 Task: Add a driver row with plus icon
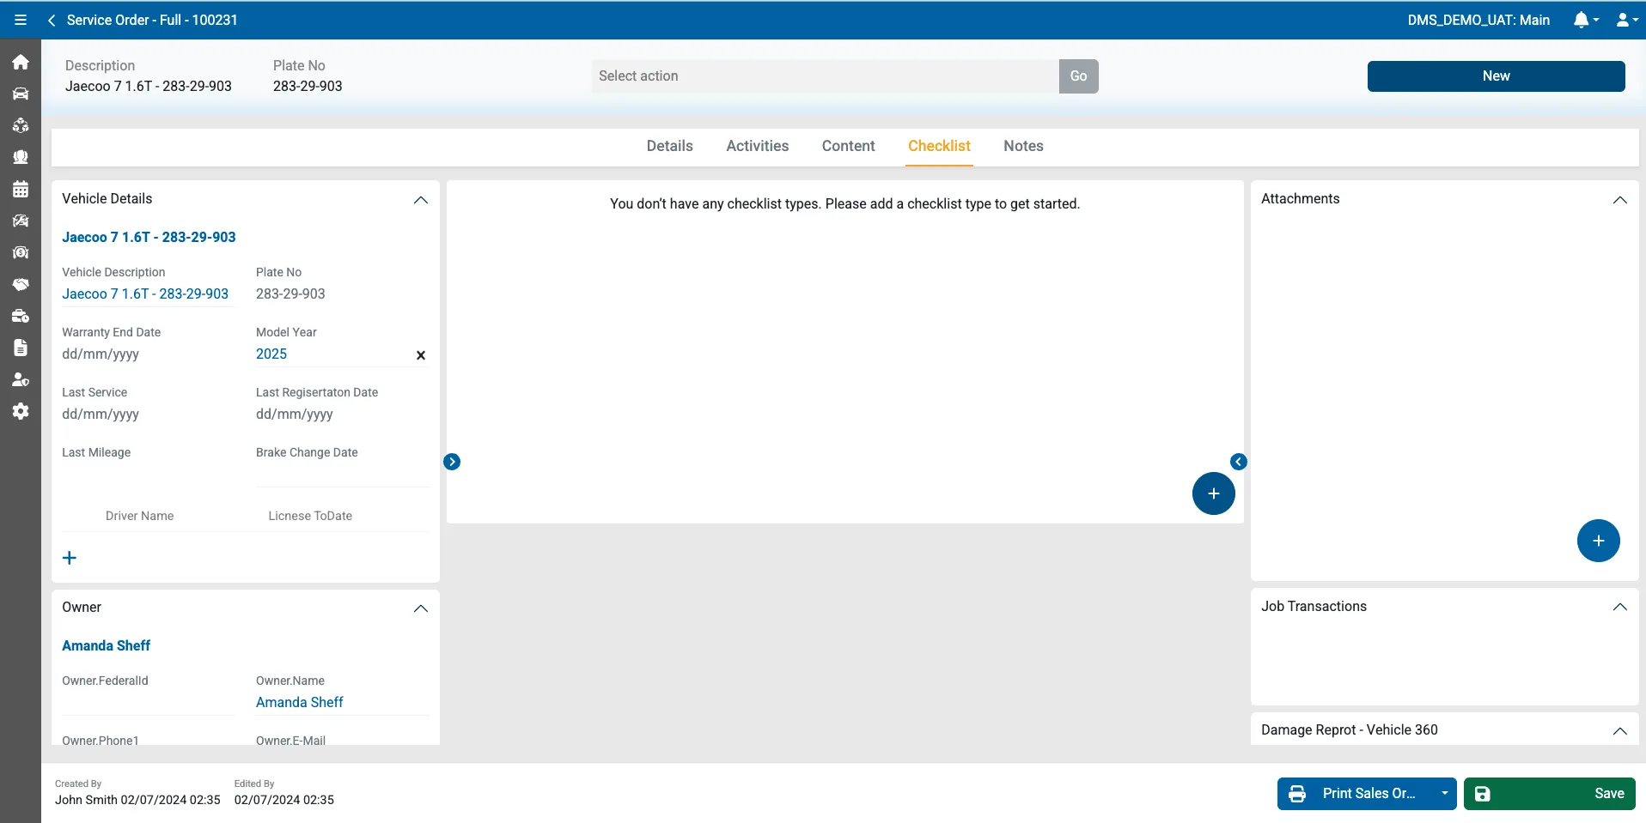coord(70,558)
